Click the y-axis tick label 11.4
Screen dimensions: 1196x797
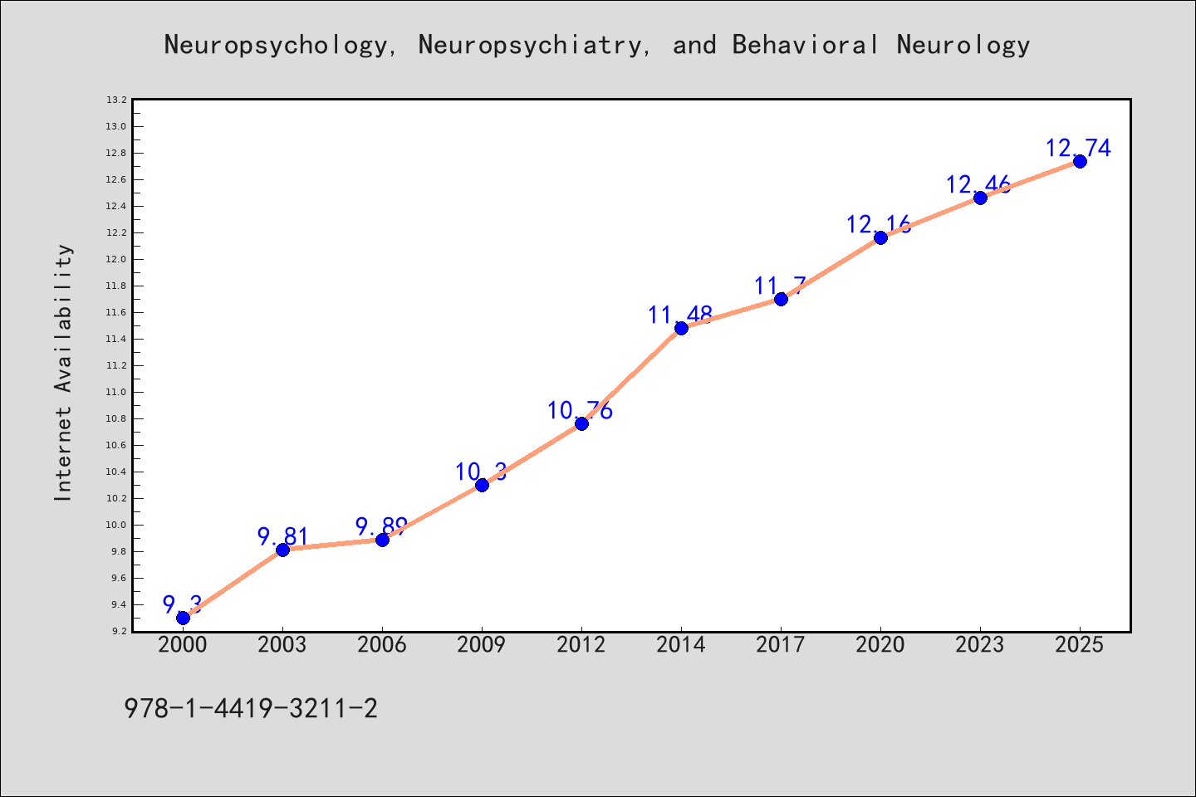click(x=116, y=339)
